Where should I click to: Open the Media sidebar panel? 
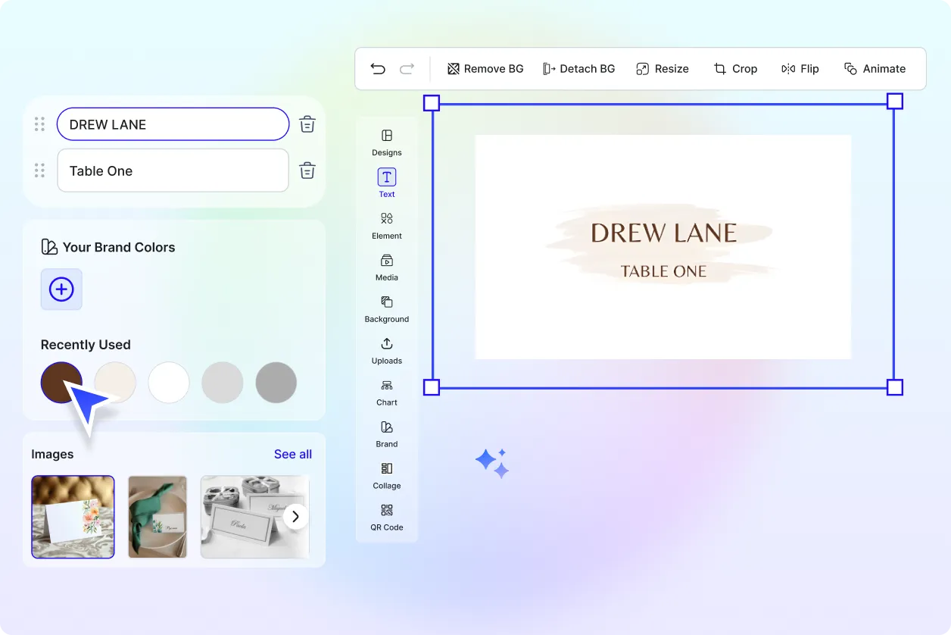point(387,267)
